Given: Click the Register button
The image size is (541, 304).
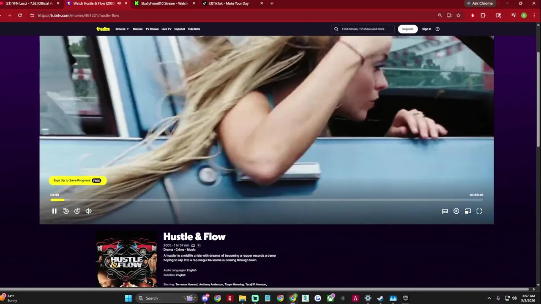Looking at the screenshot, I should point(408,29).
